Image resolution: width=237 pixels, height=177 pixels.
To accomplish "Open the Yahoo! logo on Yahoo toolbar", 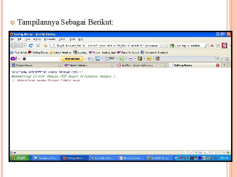I will (13, 59).
